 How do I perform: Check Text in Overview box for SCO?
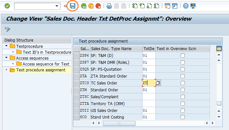click(x=183, y=117)
